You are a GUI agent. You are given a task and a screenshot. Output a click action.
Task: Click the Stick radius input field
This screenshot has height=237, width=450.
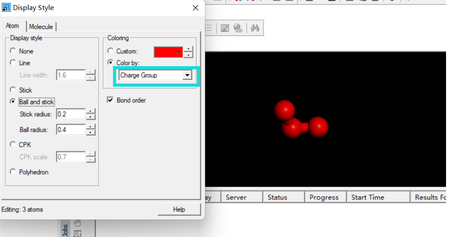click(x=71, y=114)
